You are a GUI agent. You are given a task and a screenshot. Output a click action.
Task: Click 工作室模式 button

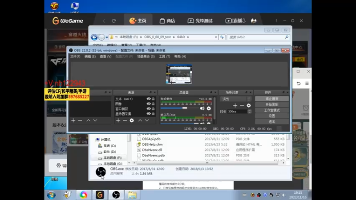pos(272,110)
